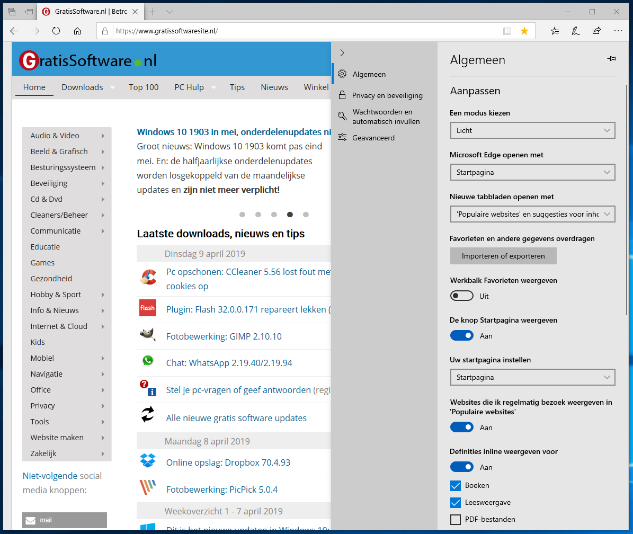The width and height of the screenshot is (633, 534).
Task: Enable the Werkbalk Favorieten weergeven toggle
Action: pos(461,296)
